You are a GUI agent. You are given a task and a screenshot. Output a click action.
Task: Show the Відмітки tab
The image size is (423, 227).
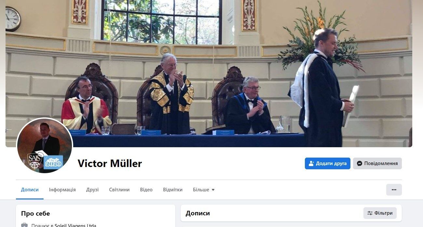(173, 190)
